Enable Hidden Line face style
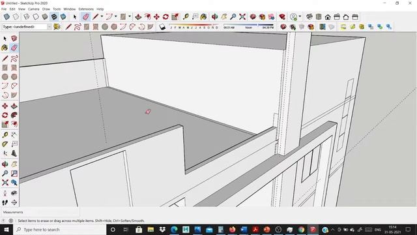The height and width of the screenshot is (235, 417). tap(36, 17)
